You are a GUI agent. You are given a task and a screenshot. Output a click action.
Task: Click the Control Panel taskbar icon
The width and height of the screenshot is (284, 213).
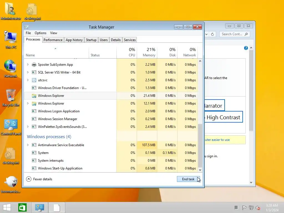[40, 207]
